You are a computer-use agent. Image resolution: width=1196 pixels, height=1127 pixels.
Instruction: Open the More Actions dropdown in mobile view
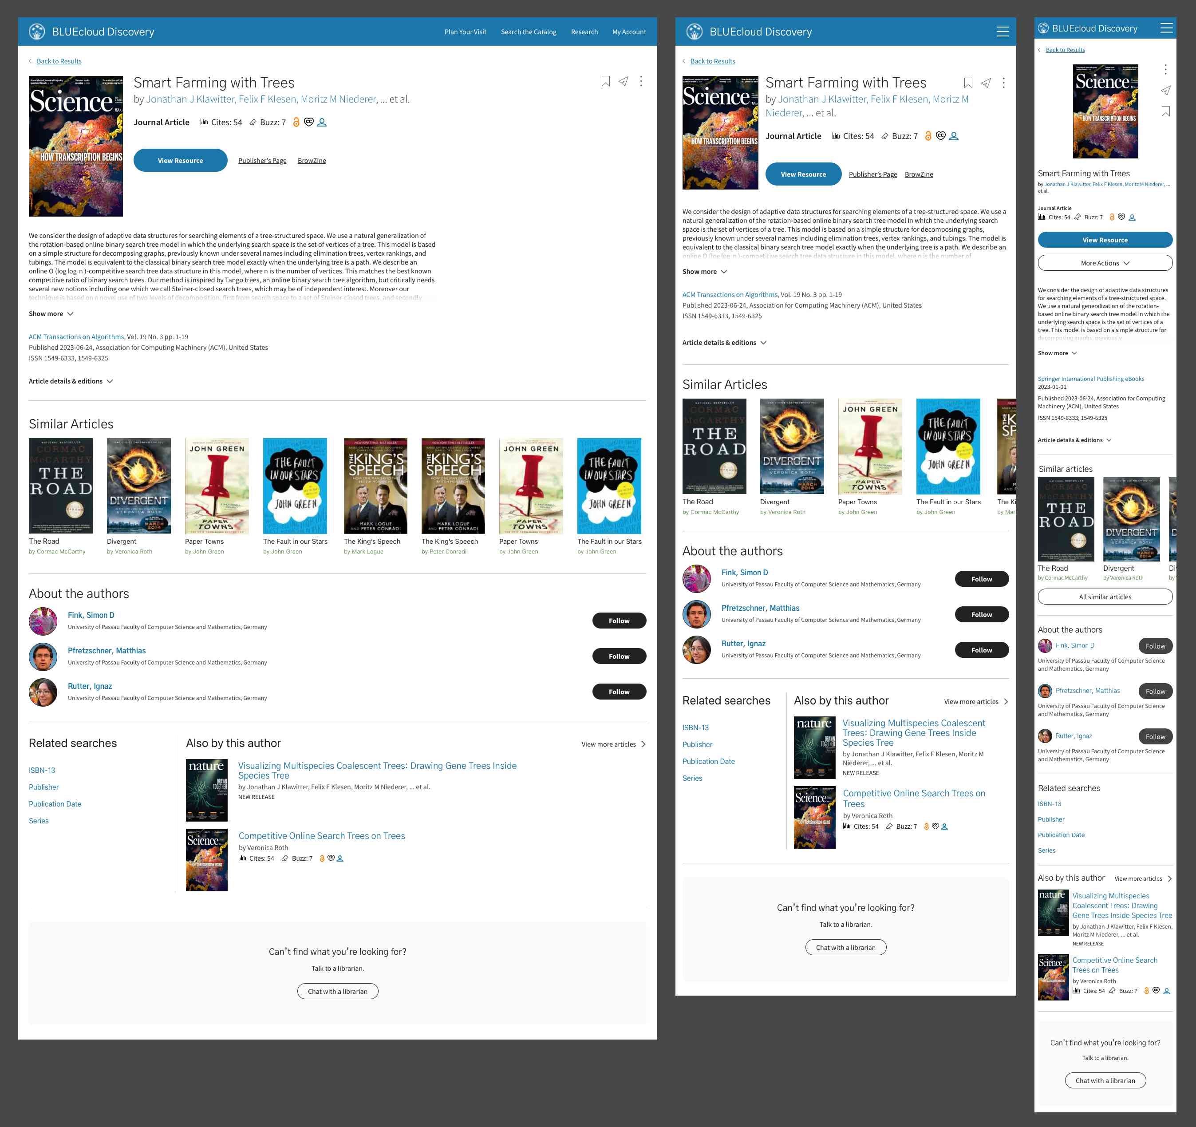click(x=1105, y=262)
